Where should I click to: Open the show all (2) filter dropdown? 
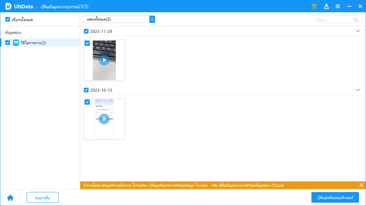point(118,19)
